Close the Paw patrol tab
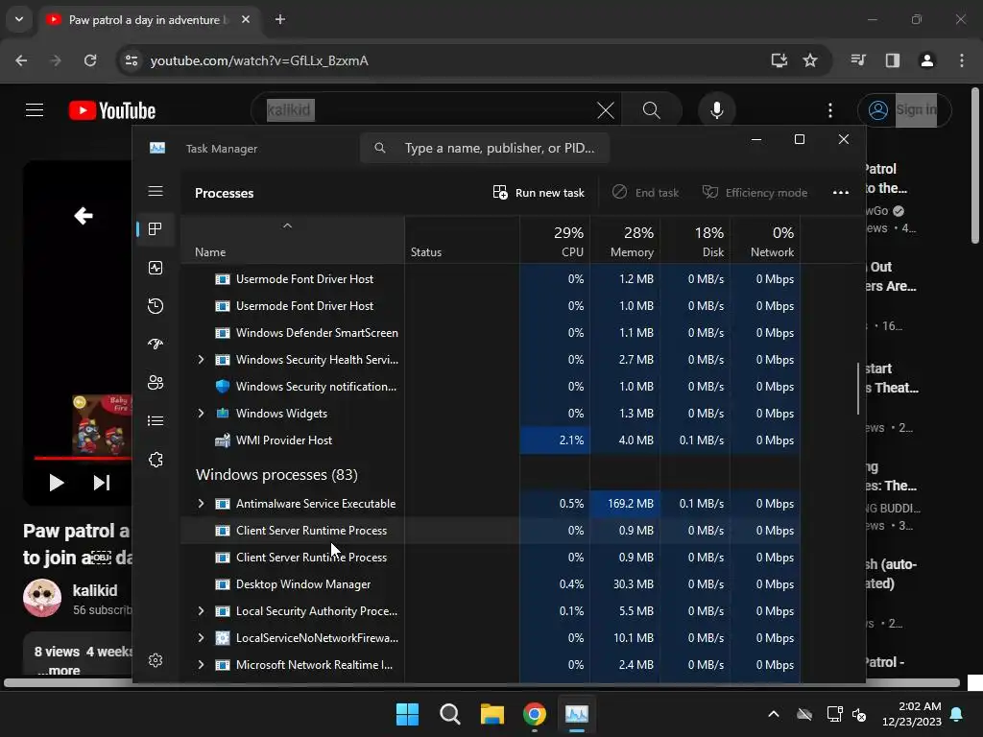The height and width of the screenshot is (737, 983). click(246, 19)
